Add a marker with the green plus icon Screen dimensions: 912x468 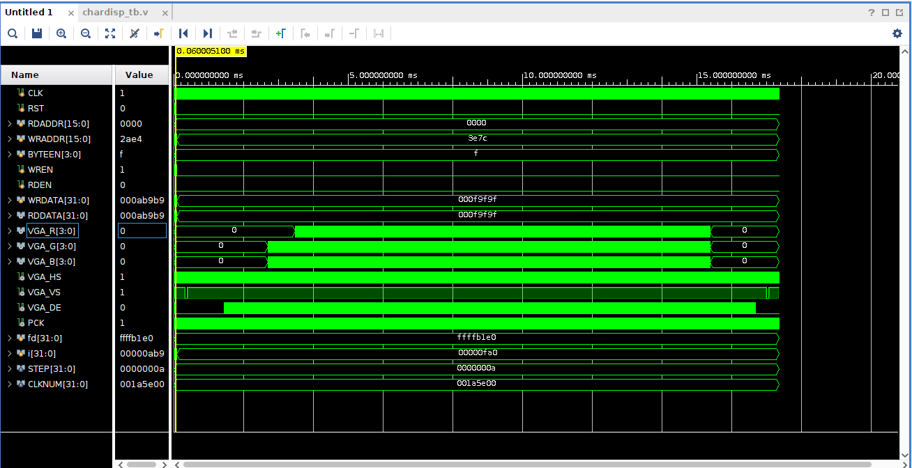[280, 33]
